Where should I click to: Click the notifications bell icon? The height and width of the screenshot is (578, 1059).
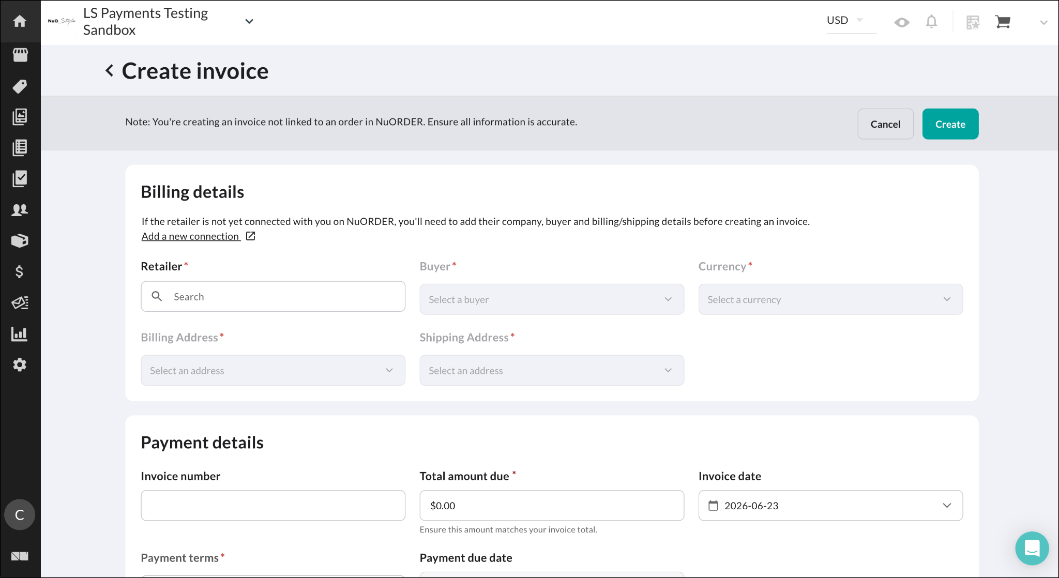931,22
